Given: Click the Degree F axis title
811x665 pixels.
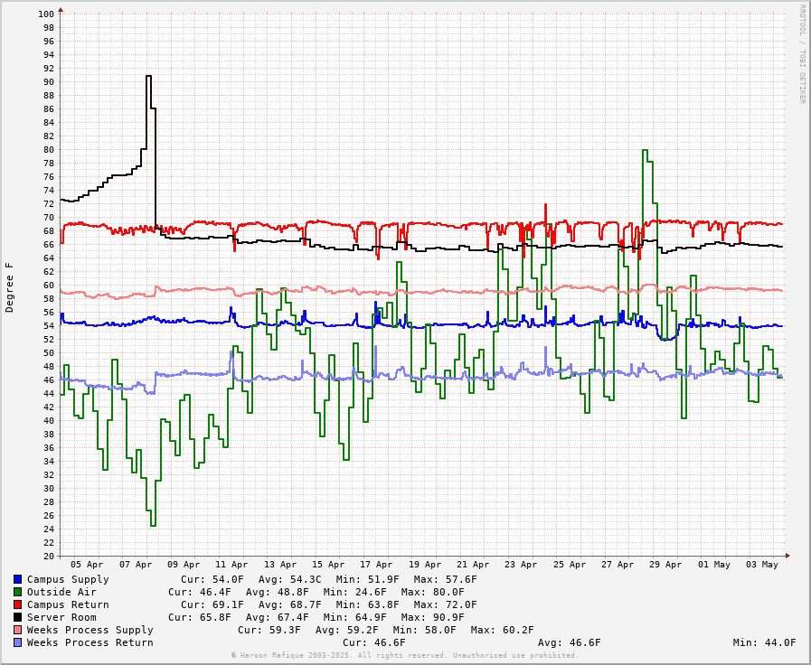Looking at the screenshot, I should coord(10,287).
